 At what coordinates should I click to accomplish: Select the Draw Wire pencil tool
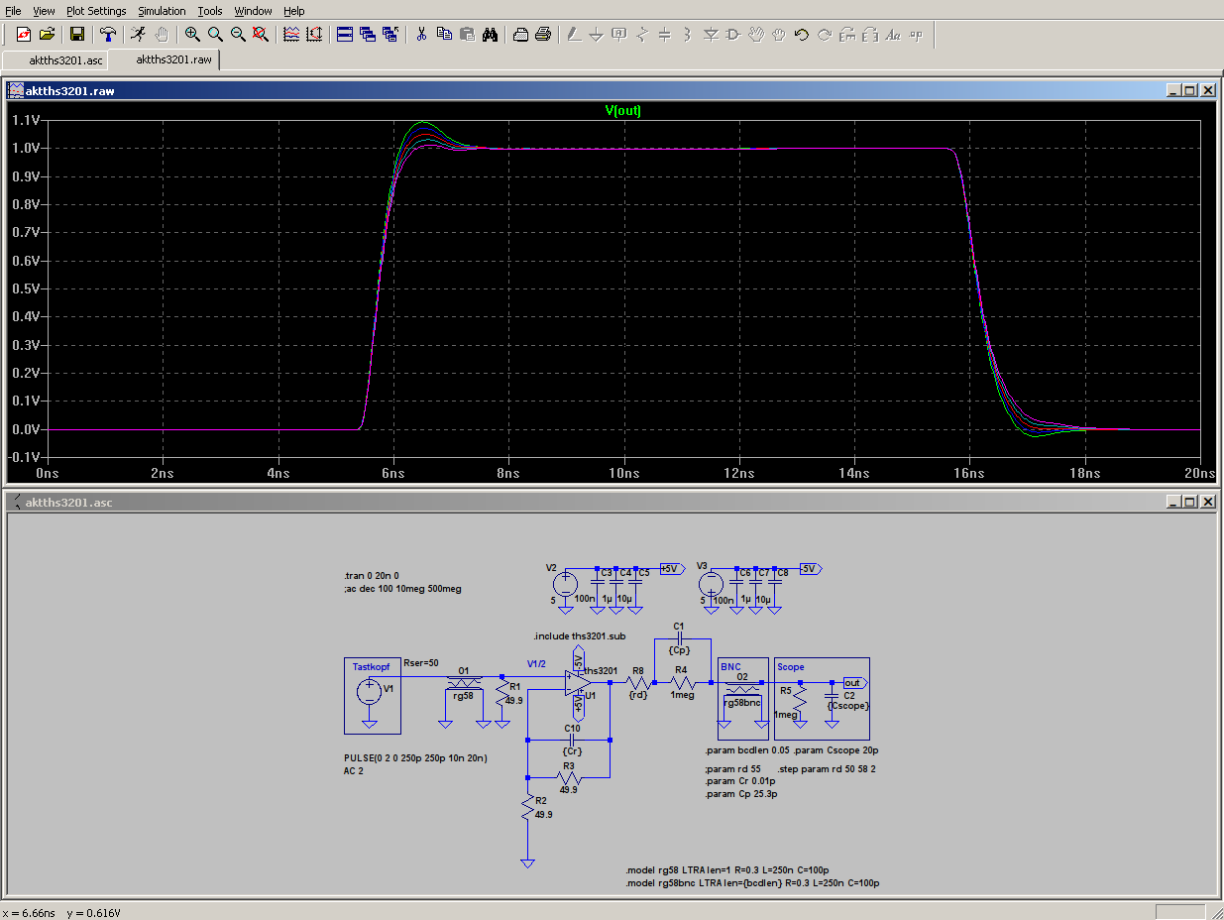pyautogui.click(x=574, y=34)
